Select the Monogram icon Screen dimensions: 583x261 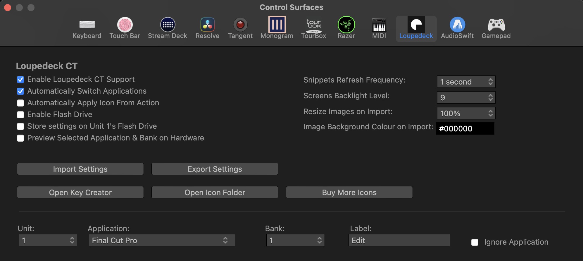(277, 25)
